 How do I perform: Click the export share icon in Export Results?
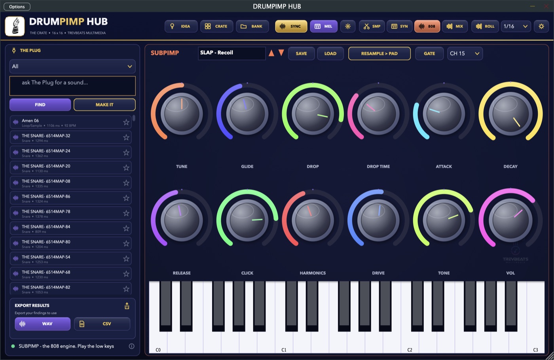127,306
